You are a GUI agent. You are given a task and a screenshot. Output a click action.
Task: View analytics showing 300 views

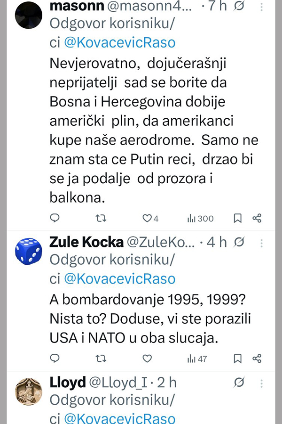[200, 218]
